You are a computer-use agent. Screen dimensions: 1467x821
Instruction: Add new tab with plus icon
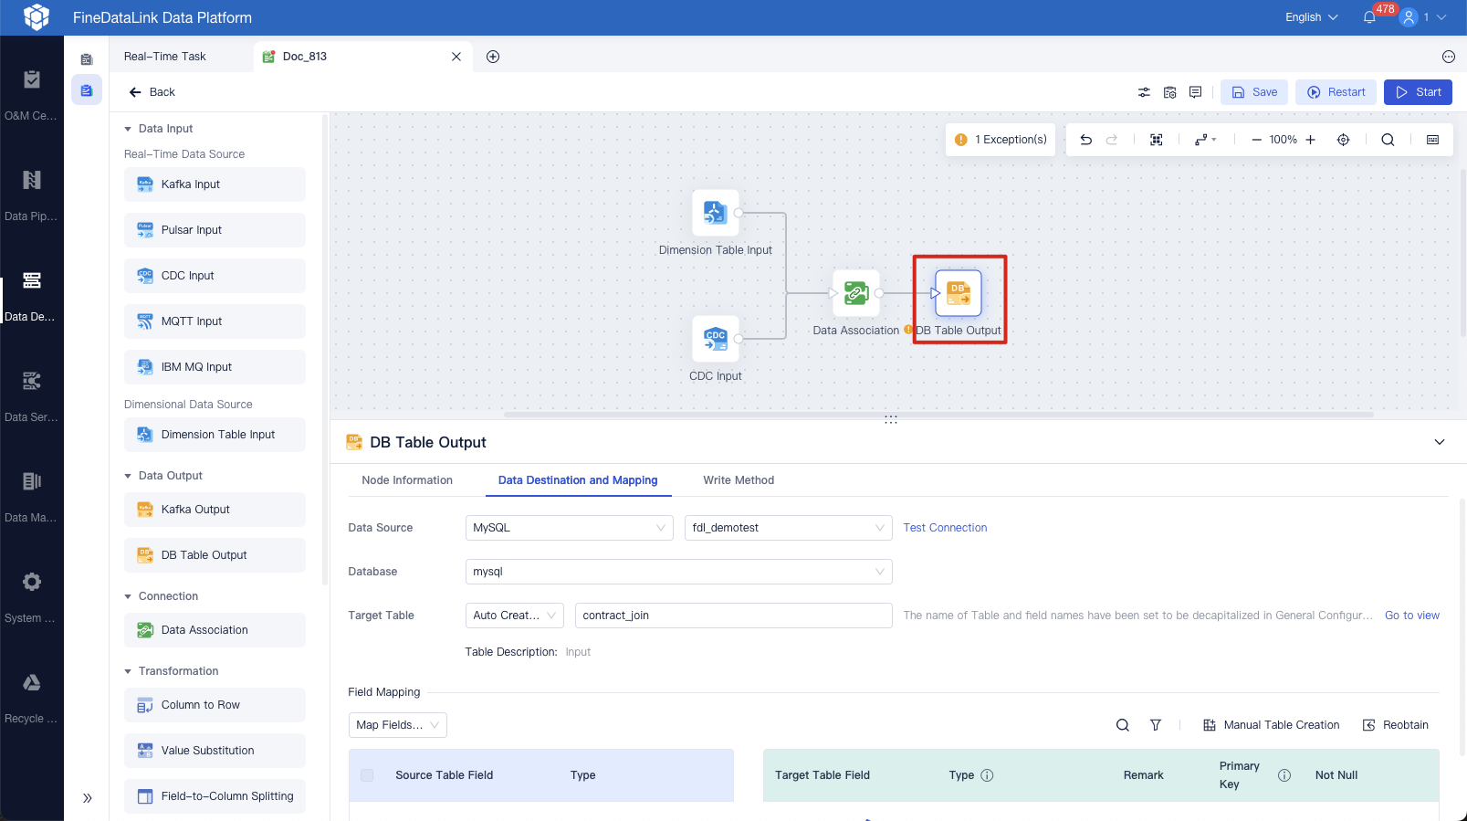[493, 57]
